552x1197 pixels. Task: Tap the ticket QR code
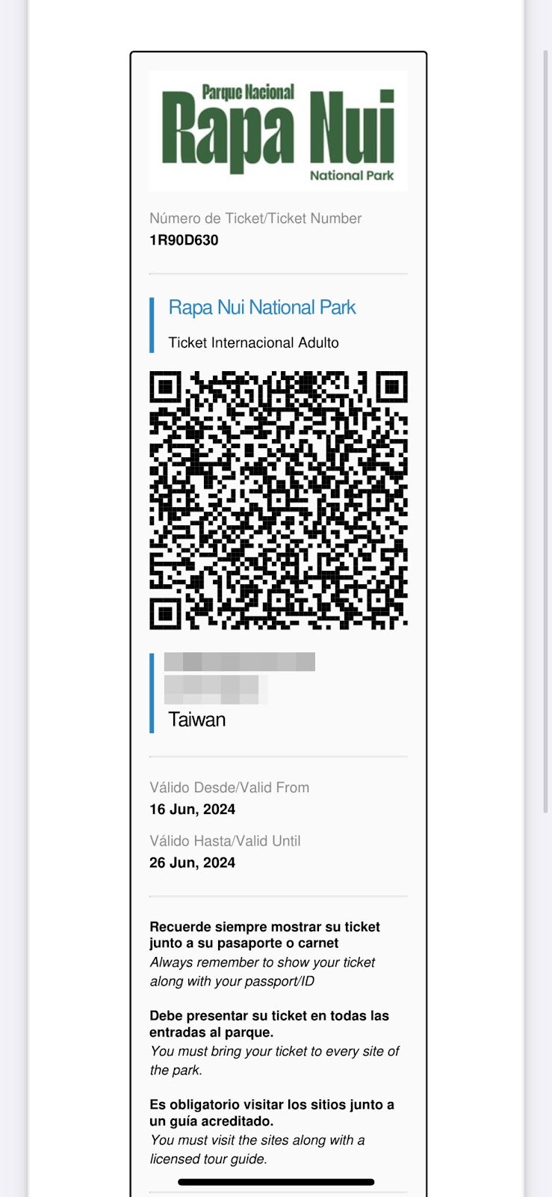[279, 500]
